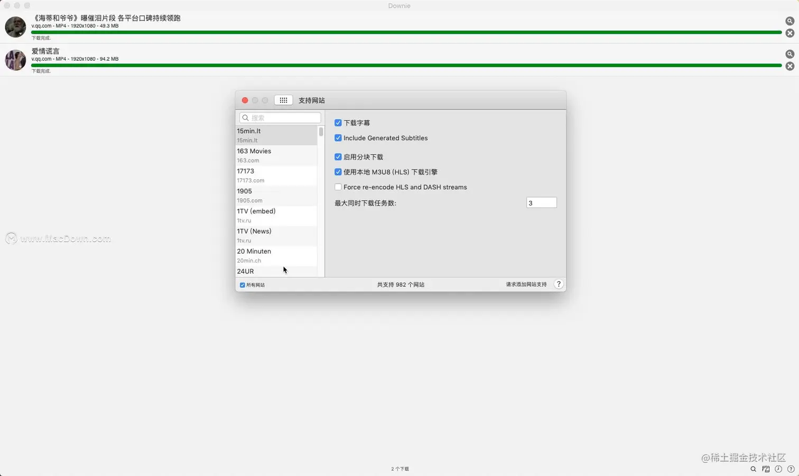
Task: Select 15min.lt in site list
Action: tap(276, 135)
